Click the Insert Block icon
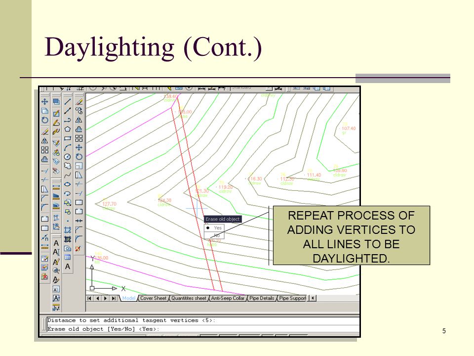 68,202
